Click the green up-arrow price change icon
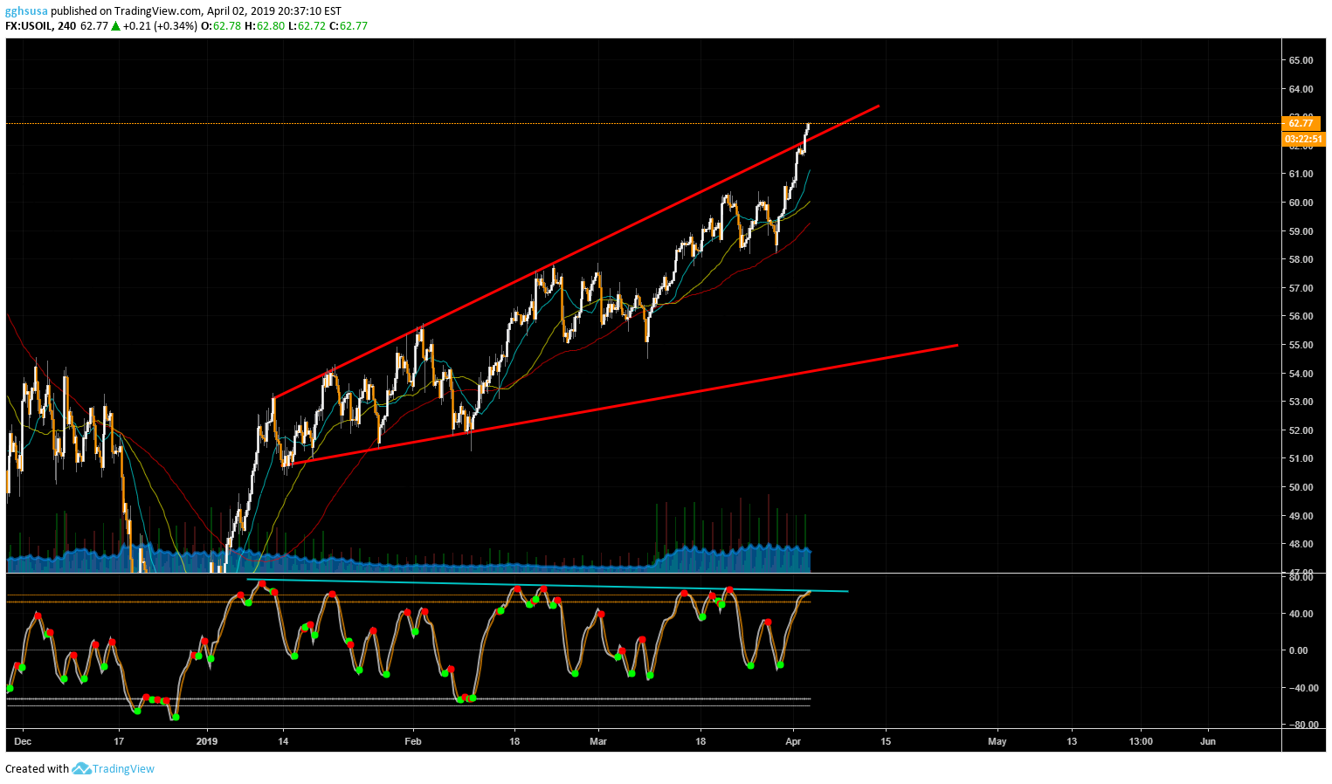The height and width of the screenshot is (784, 1332). (115, 26)
